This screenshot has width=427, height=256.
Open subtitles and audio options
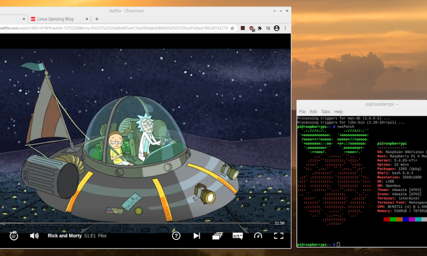click(x=238, y=236)
